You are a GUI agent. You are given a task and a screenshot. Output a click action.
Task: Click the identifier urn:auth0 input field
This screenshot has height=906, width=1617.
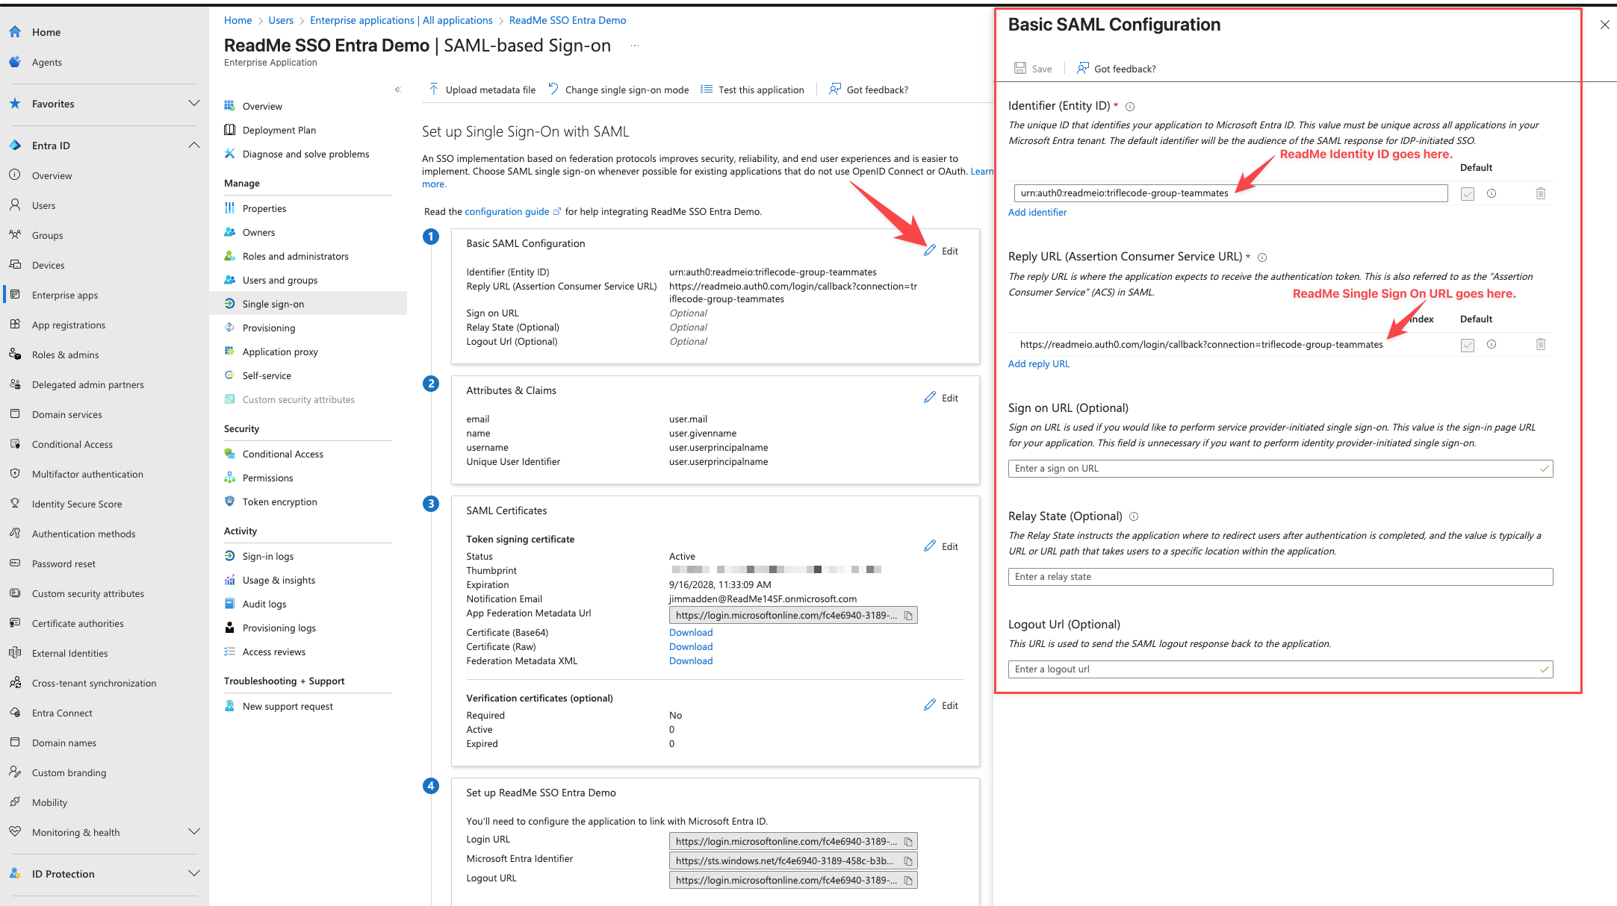(1231, 193)
